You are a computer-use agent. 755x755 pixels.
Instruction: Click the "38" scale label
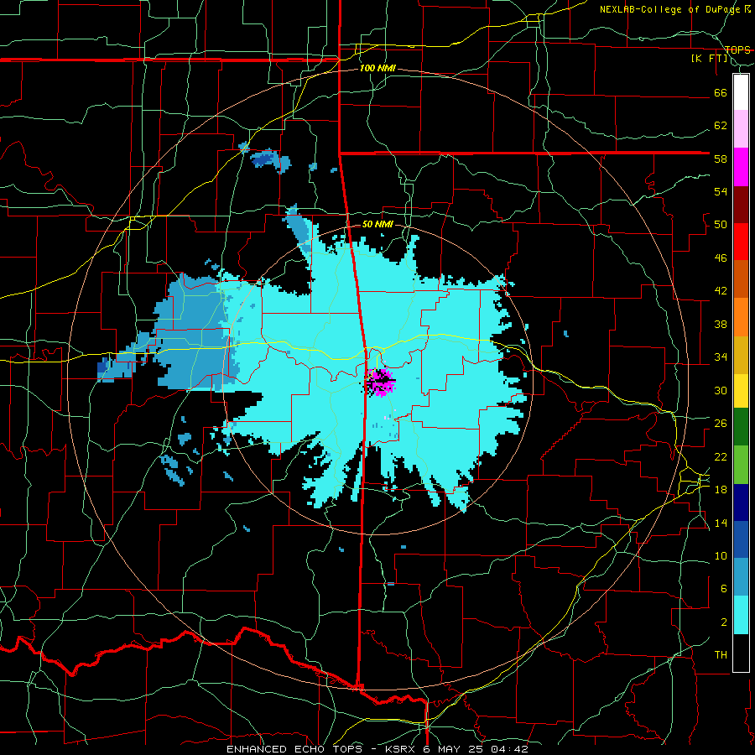(x=721, y=325)
